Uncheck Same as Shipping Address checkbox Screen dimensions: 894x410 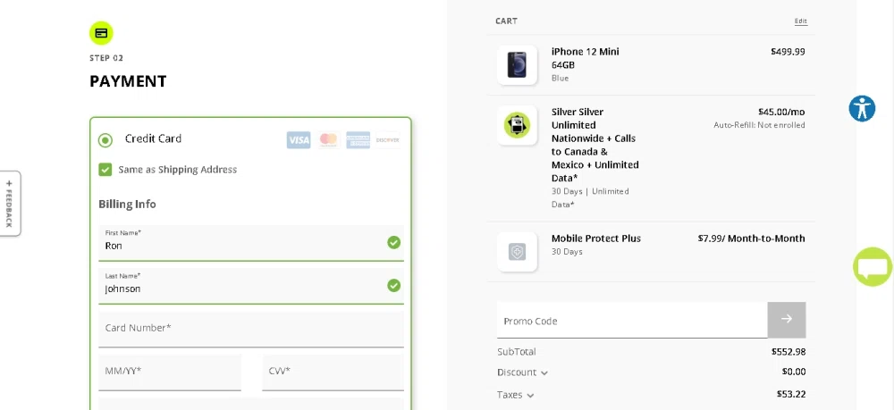[105, 170]
